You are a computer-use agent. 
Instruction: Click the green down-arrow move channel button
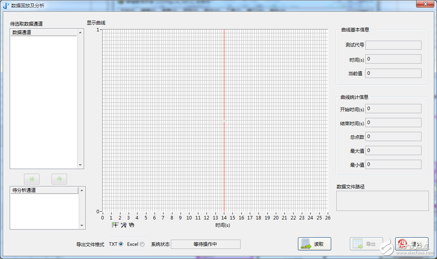coord(32,179)
